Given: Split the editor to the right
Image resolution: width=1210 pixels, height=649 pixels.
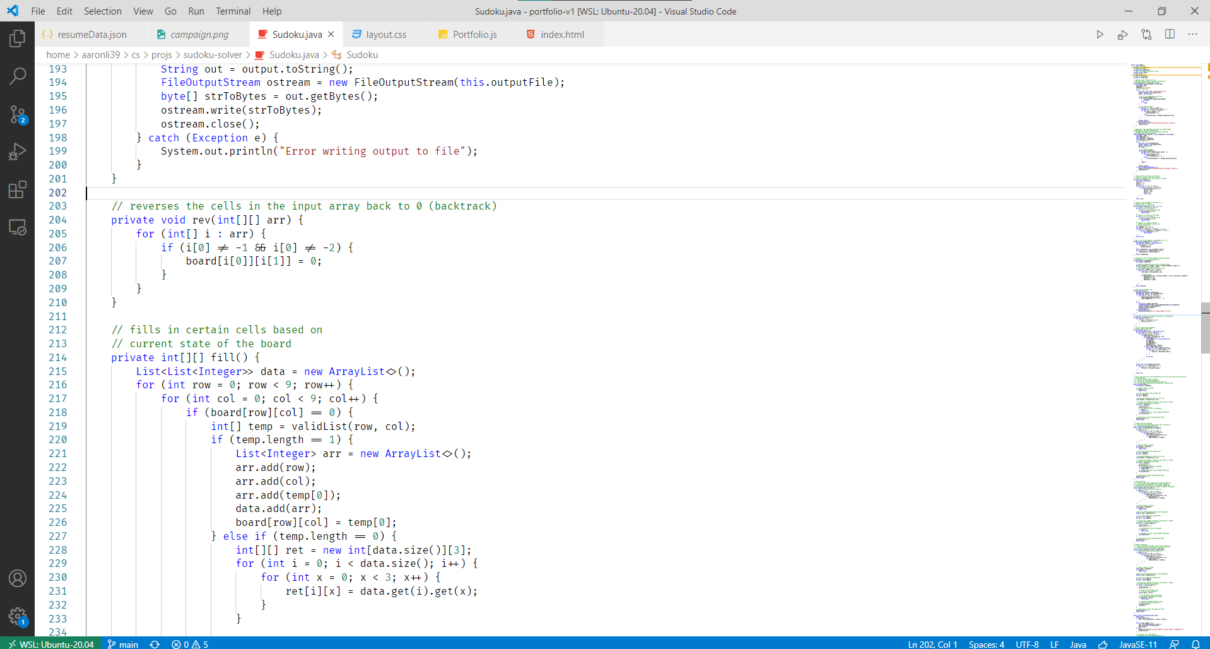Looking at the screenshot, I should (x=1170, y=34).
